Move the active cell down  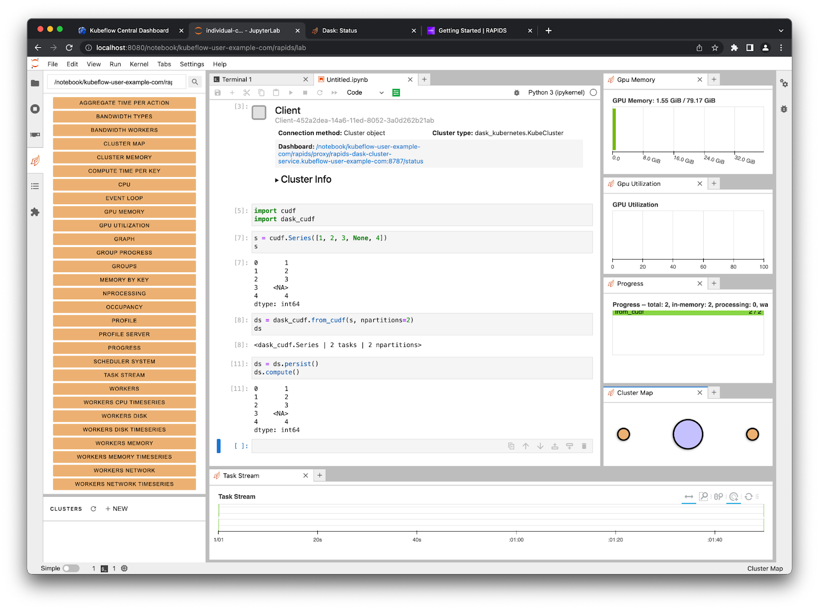coord(540,446)
